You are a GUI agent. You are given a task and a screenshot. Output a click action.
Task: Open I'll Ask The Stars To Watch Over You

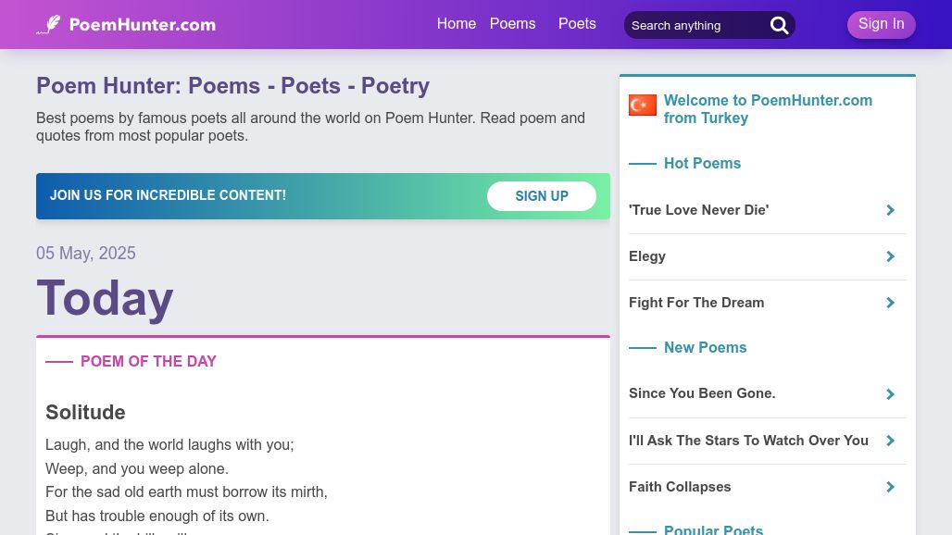pyautogui.click(x=748, y=441)
